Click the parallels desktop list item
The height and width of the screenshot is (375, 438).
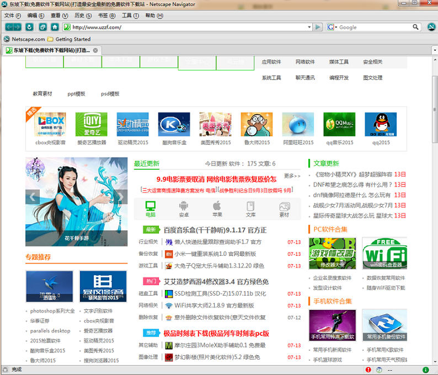50,331
